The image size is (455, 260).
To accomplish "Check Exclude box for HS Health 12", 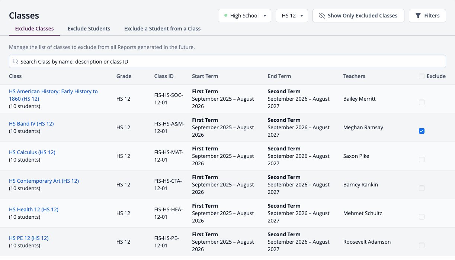I will coord(422,217).
